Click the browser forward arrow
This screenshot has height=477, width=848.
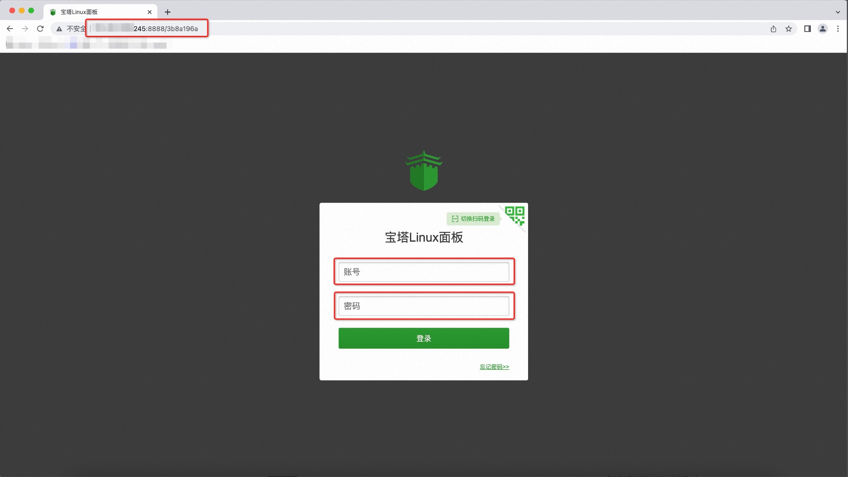(25, 29)
